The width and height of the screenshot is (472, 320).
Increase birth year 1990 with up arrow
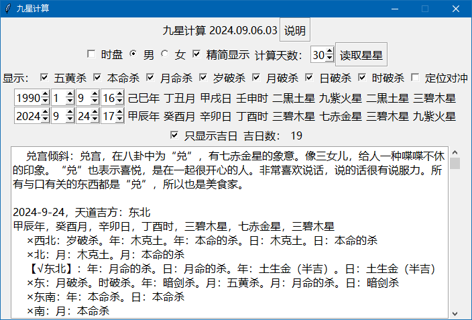(45, 94)
